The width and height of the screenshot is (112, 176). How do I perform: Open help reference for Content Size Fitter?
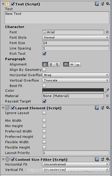pos(97,159)
